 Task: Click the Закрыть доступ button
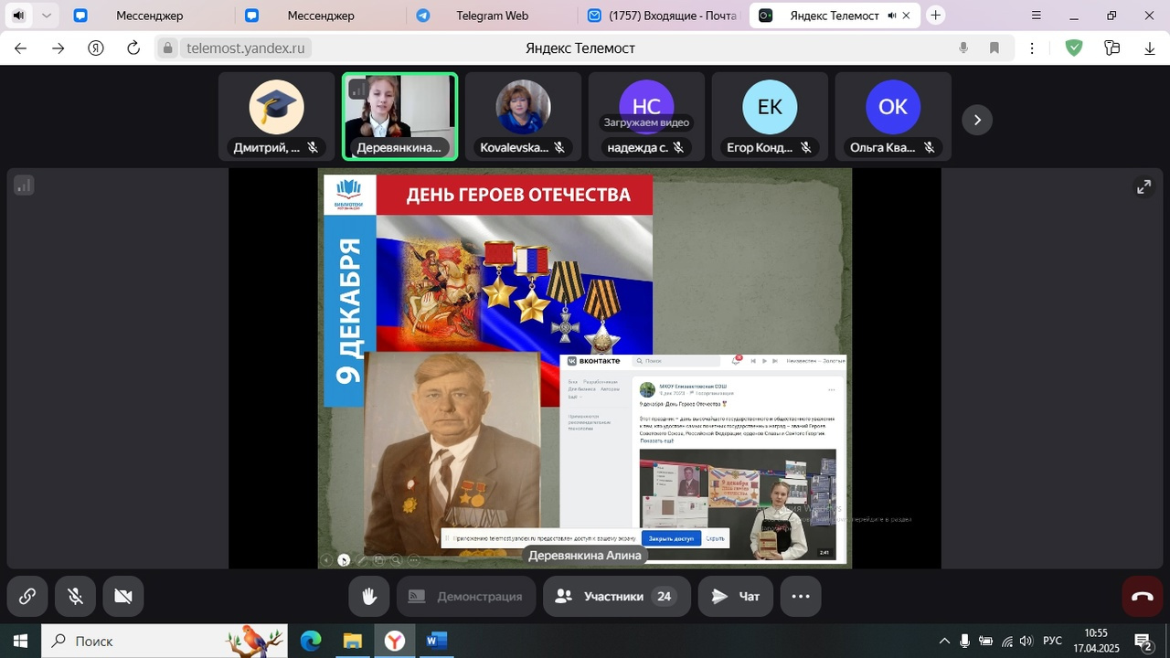[x=671, y=538]
